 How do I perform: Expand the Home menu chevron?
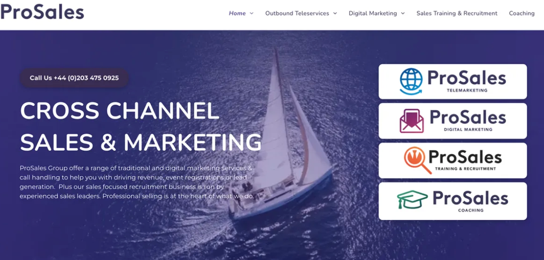tap(251, 14)
